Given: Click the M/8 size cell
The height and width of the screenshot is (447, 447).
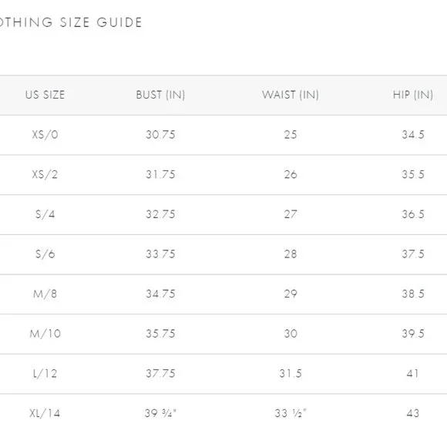Looking at the screenshot, I should (45, 294).
